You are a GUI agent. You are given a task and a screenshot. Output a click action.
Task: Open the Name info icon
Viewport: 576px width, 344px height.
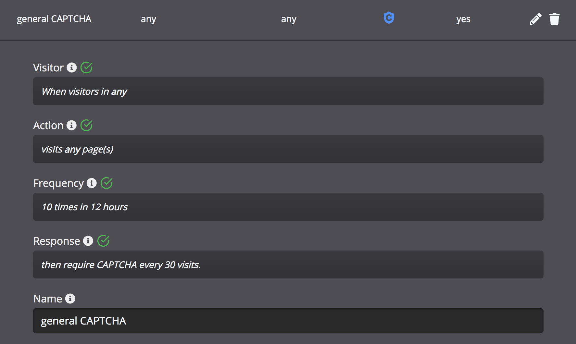click(x=70, y=299)
